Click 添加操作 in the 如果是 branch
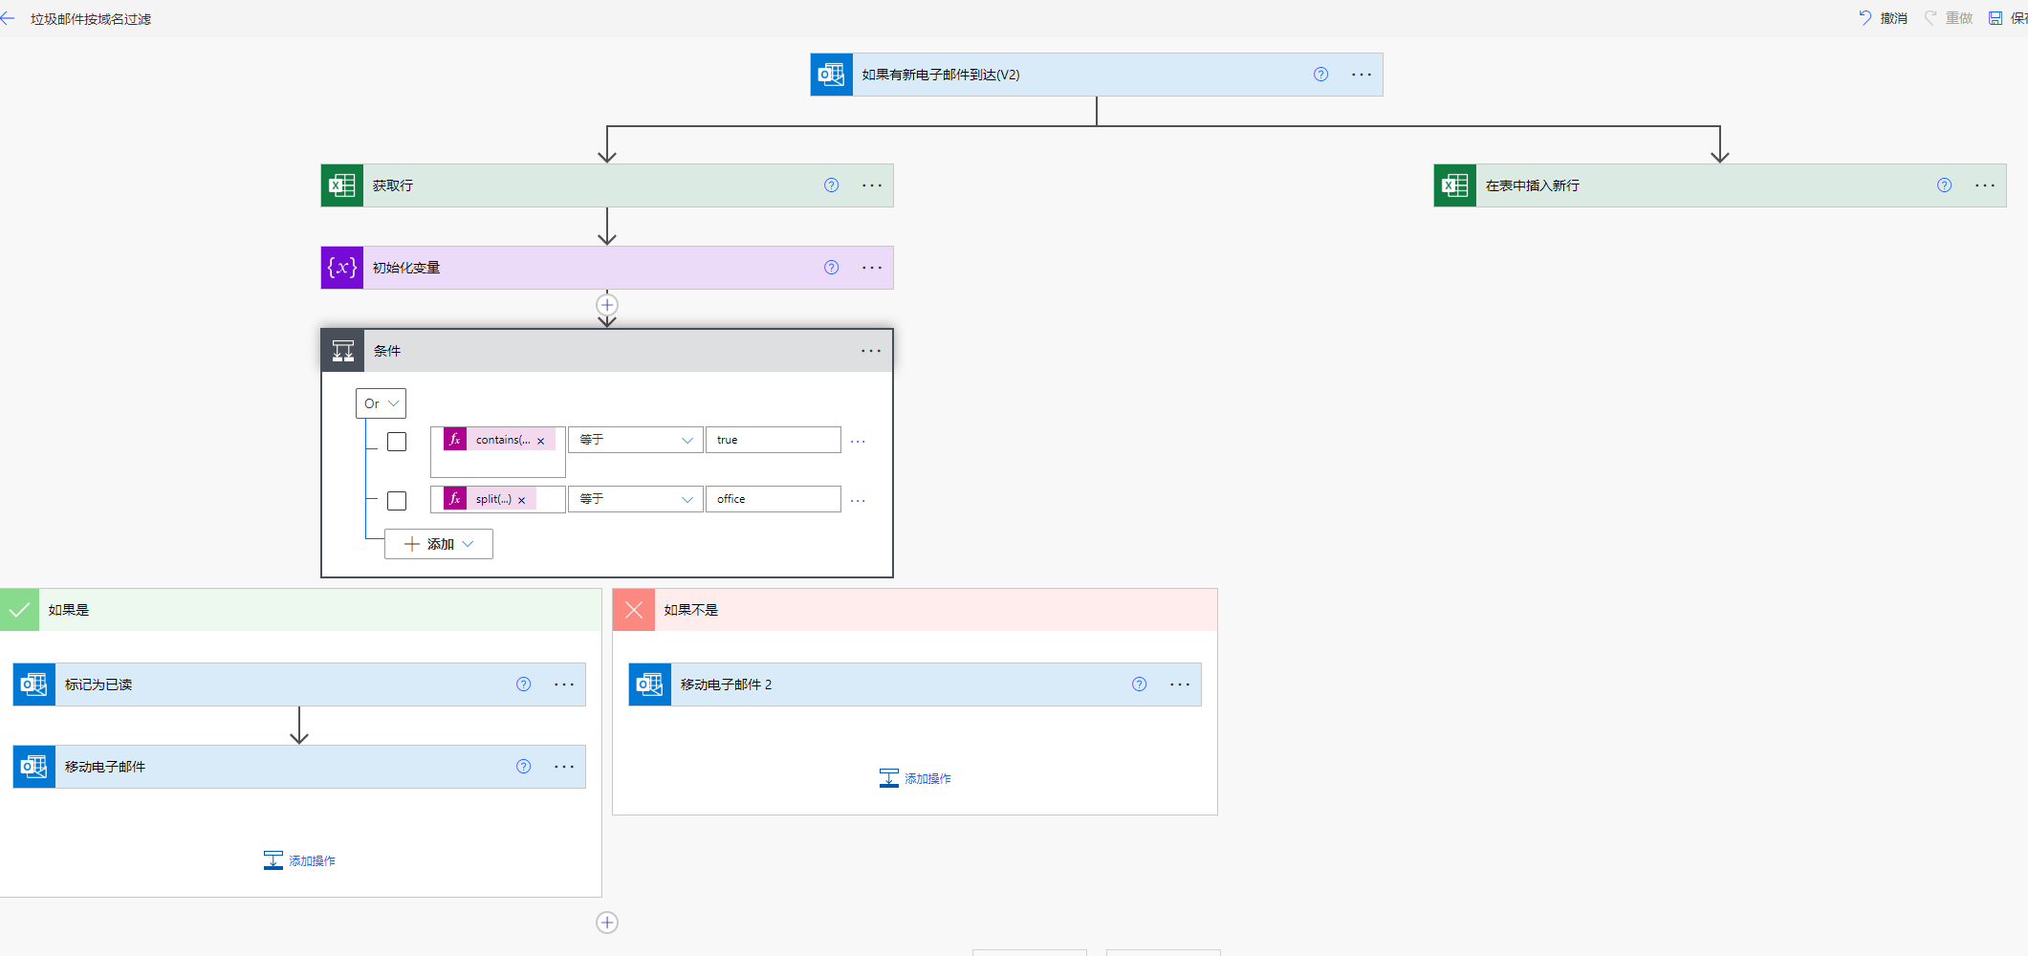 (x=299, y=860)
